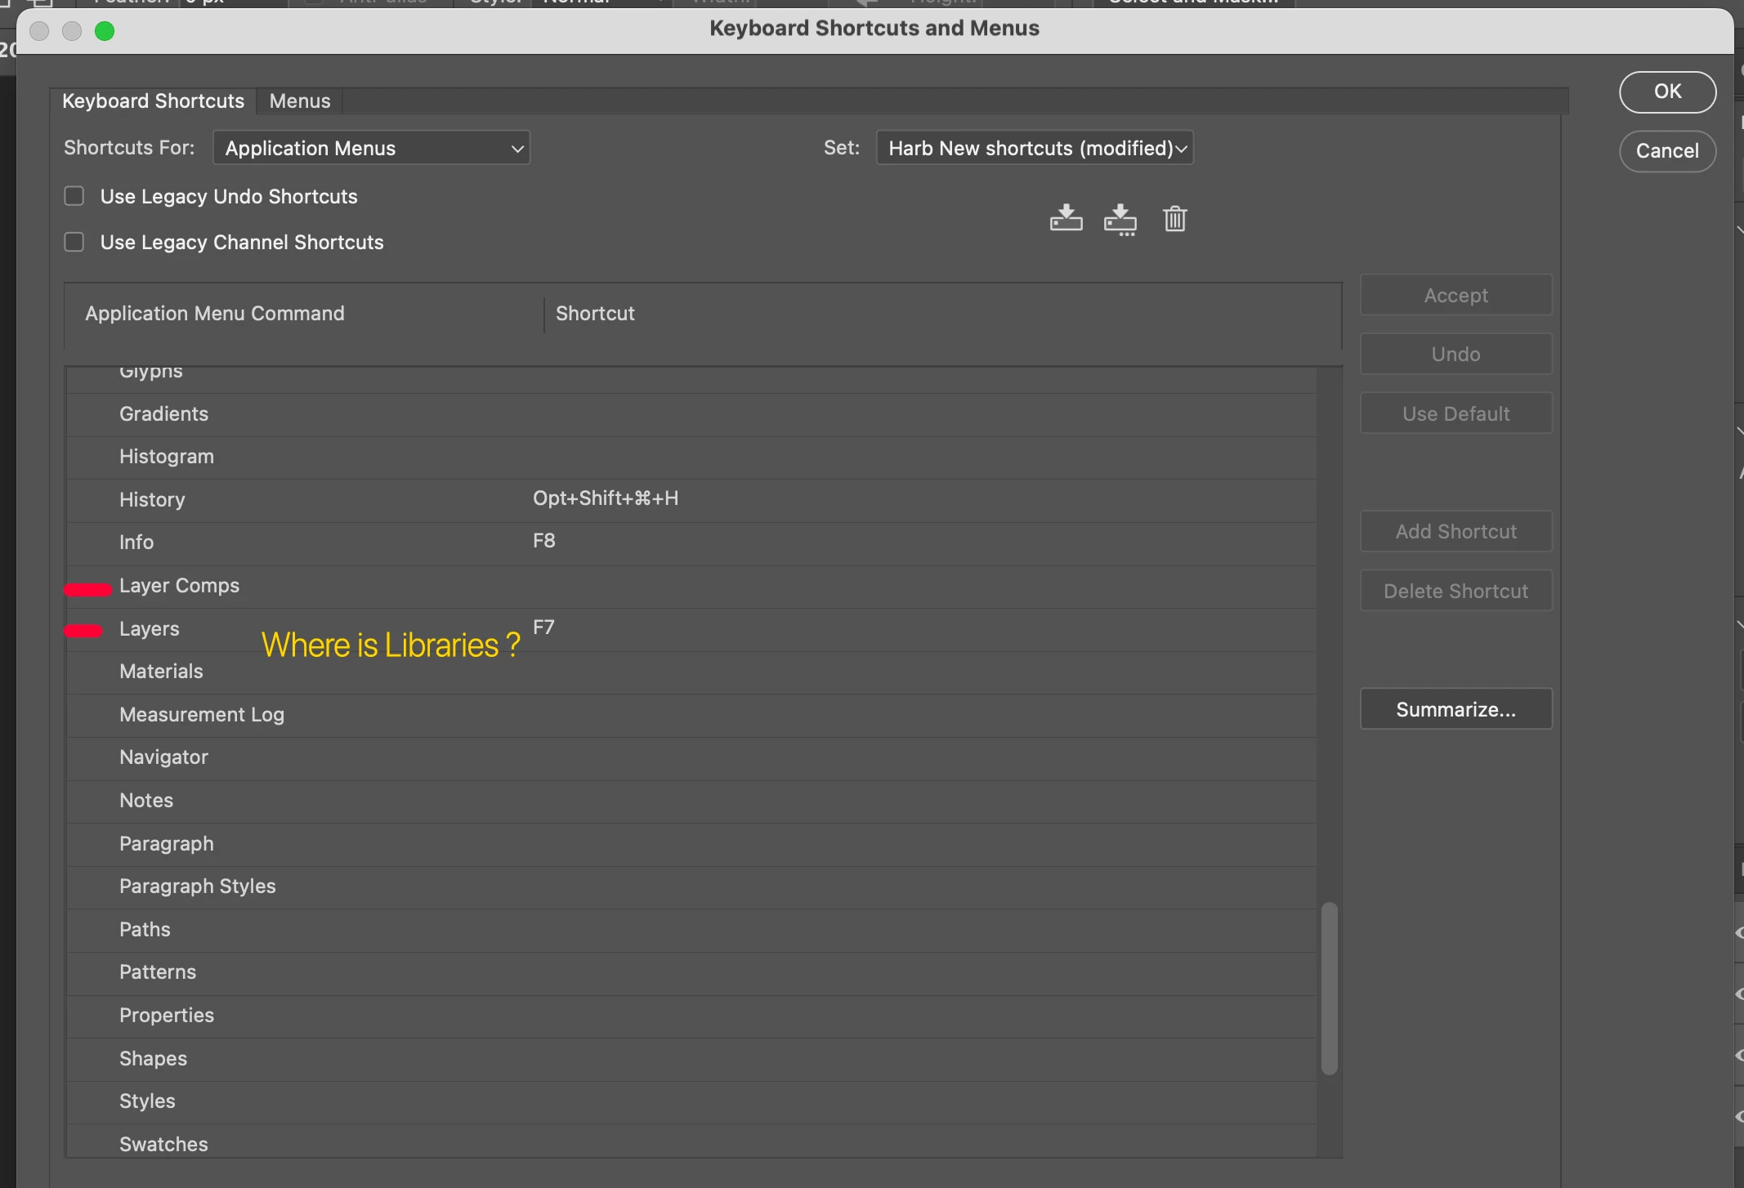Image resolution: width=1744 pixels, height=1188 pixels.
Task: Select the Paragraph Styles row
Action: coord(198,887)
